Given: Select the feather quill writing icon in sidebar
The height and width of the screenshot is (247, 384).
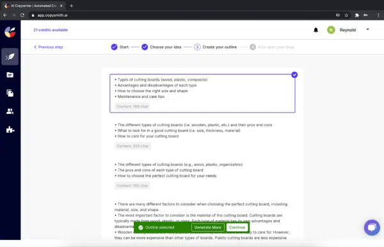Looking at the screenshot, I should [x=10, y=56].
